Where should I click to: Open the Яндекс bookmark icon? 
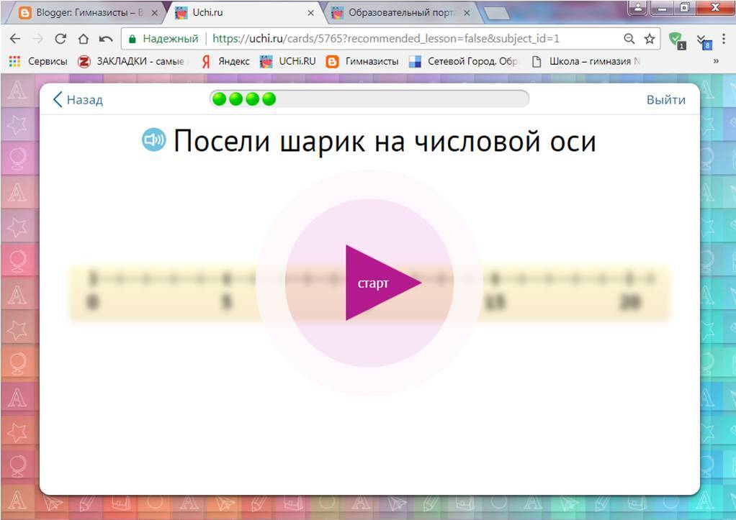click(205, 61)
